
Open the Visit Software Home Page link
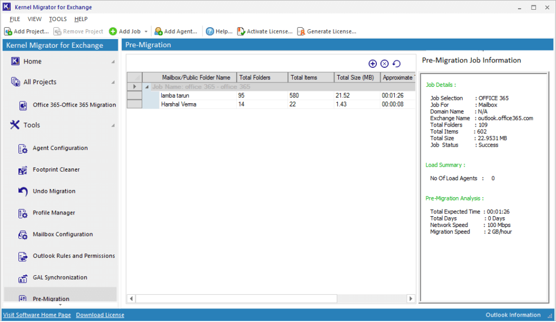[37, 314]
